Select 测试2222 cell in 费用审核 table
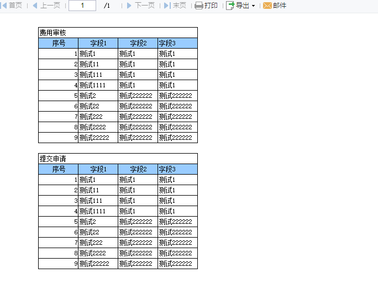The width and height of the screenshot is (378, 294). pos(98,127)
